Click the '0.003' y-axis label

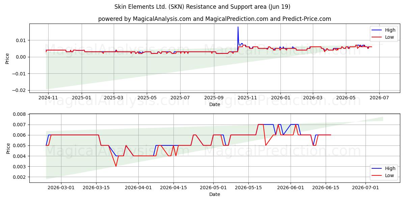tap(20, 167)
